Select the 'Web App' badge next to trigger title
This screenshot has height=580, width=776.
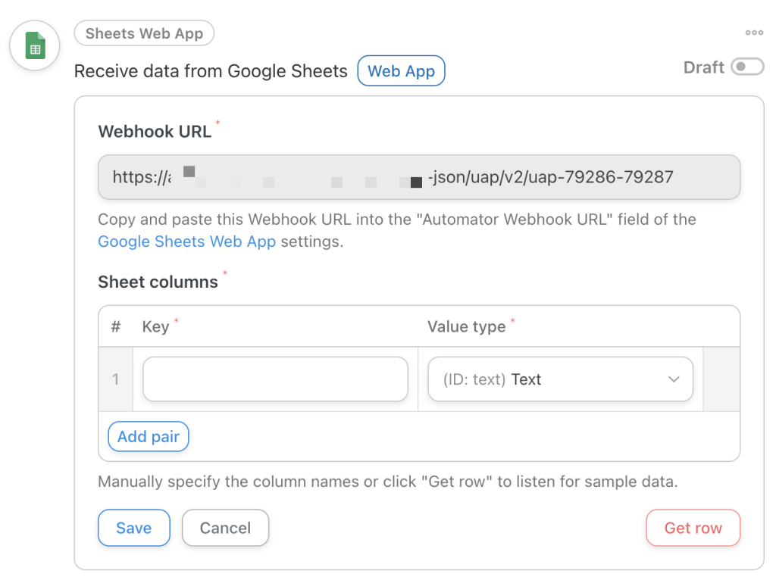[x=401, y=70]
